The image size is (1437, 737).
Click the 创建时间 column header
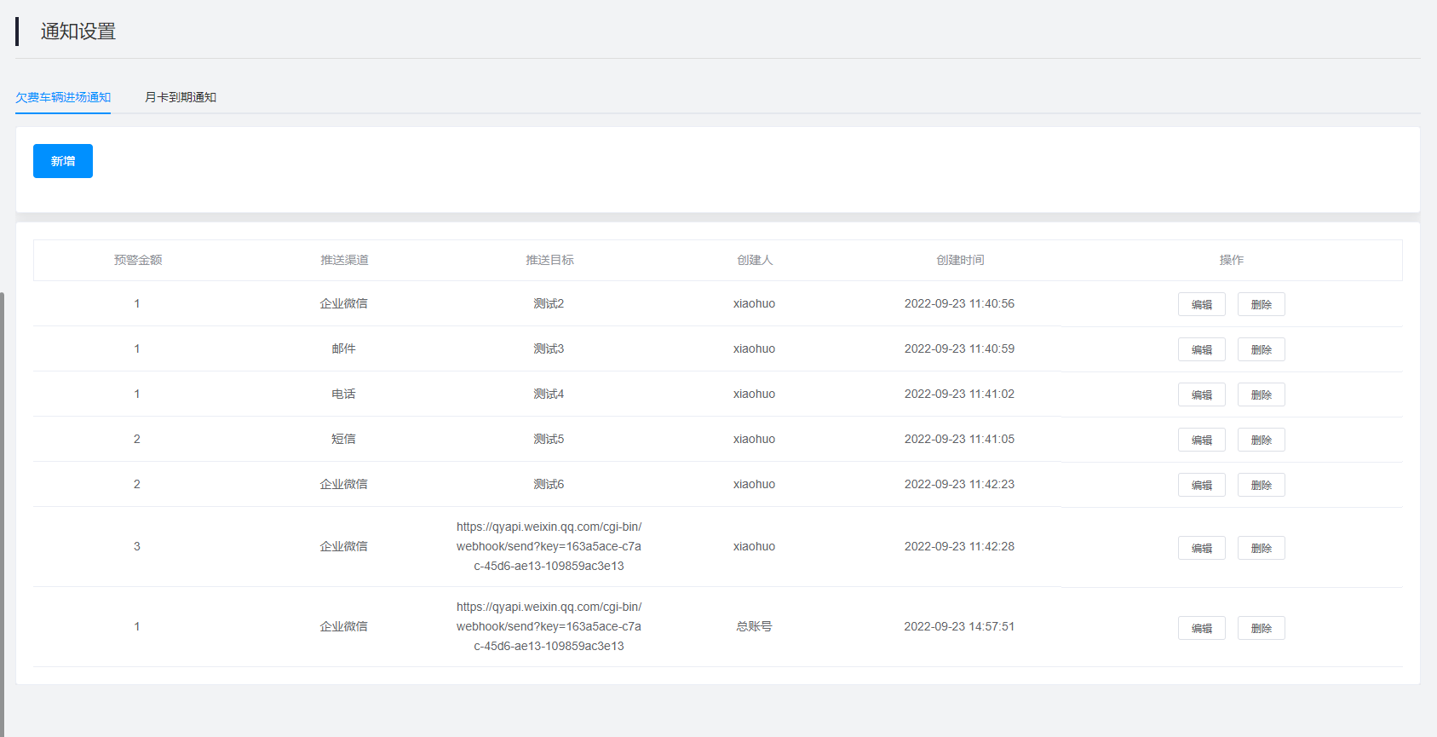click(960, 260)
